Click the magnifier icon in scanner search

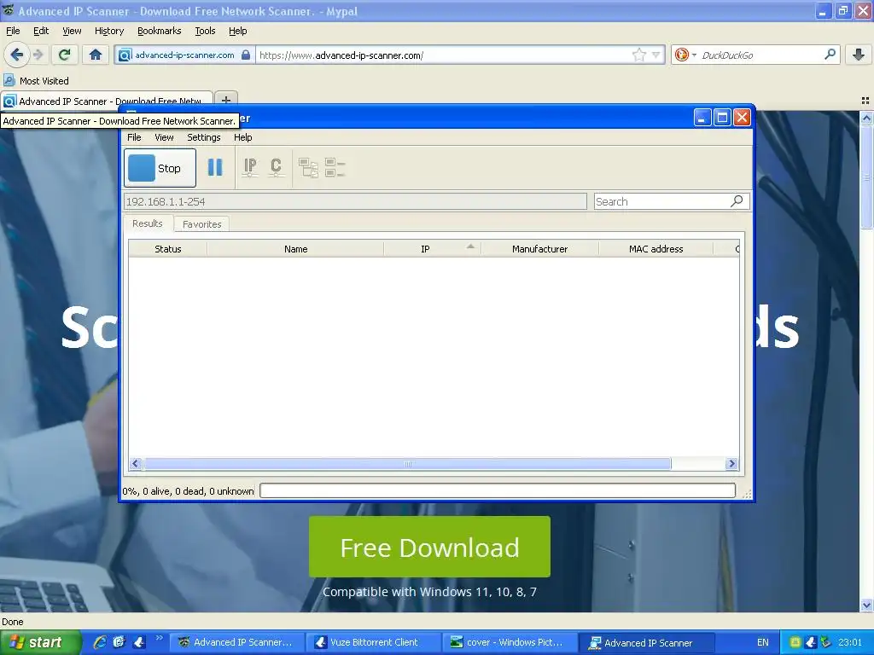737,201
